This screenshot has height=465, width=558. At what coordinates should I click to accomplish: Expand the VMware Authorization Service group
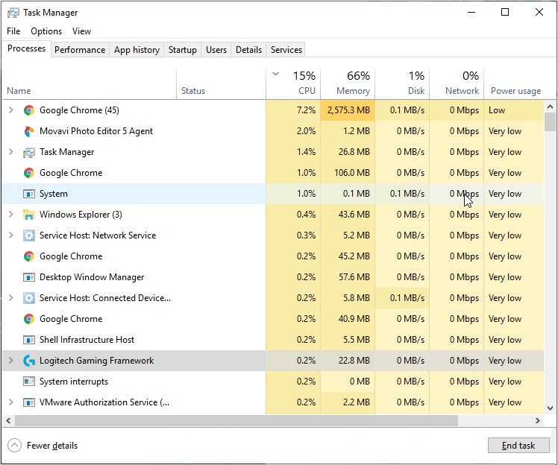(11, 402)
